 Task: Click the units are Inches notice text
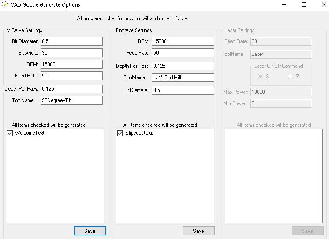pyautogui.click(x=130, y=18)
